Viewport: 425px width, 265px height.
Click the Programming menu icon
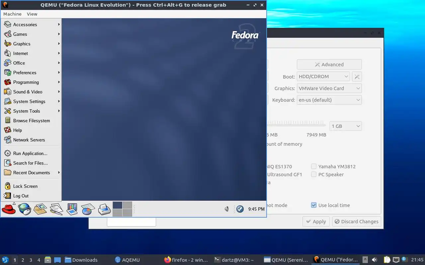click(x=8, y=82)
